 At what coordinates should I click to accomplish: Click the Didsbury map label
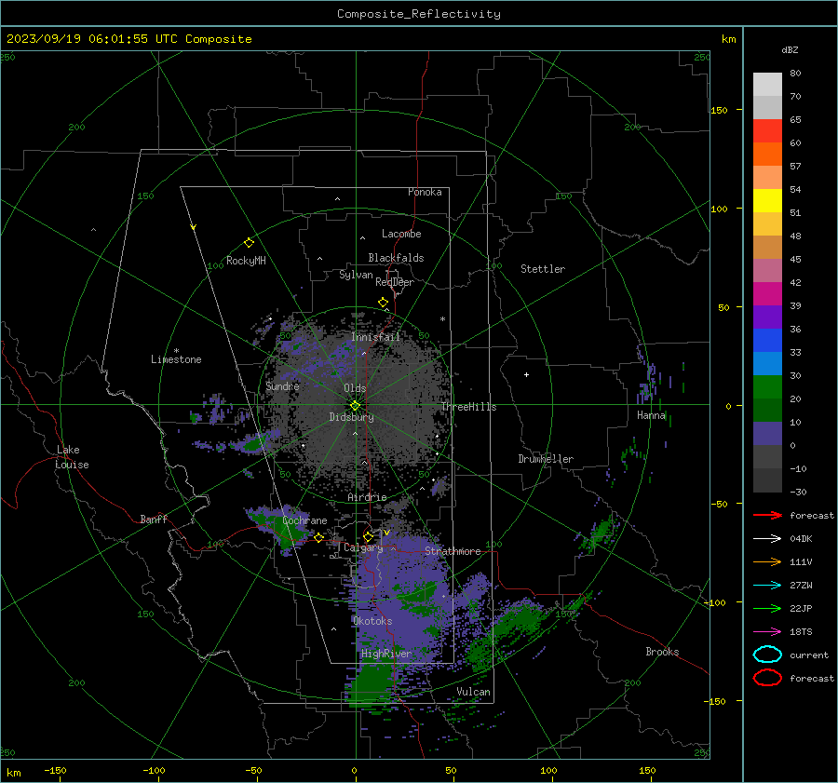[351, 417]
